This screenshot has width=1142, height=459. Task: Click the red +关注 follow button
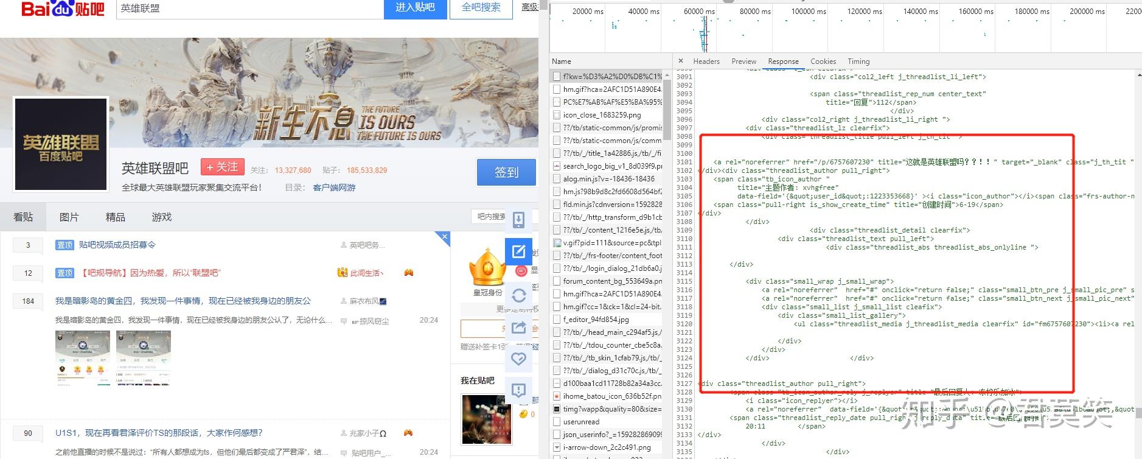click(223, 167)
